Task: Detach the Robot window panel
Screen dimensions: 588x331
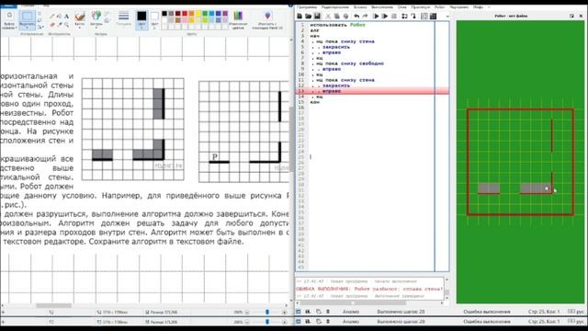Action: point(571,17)
